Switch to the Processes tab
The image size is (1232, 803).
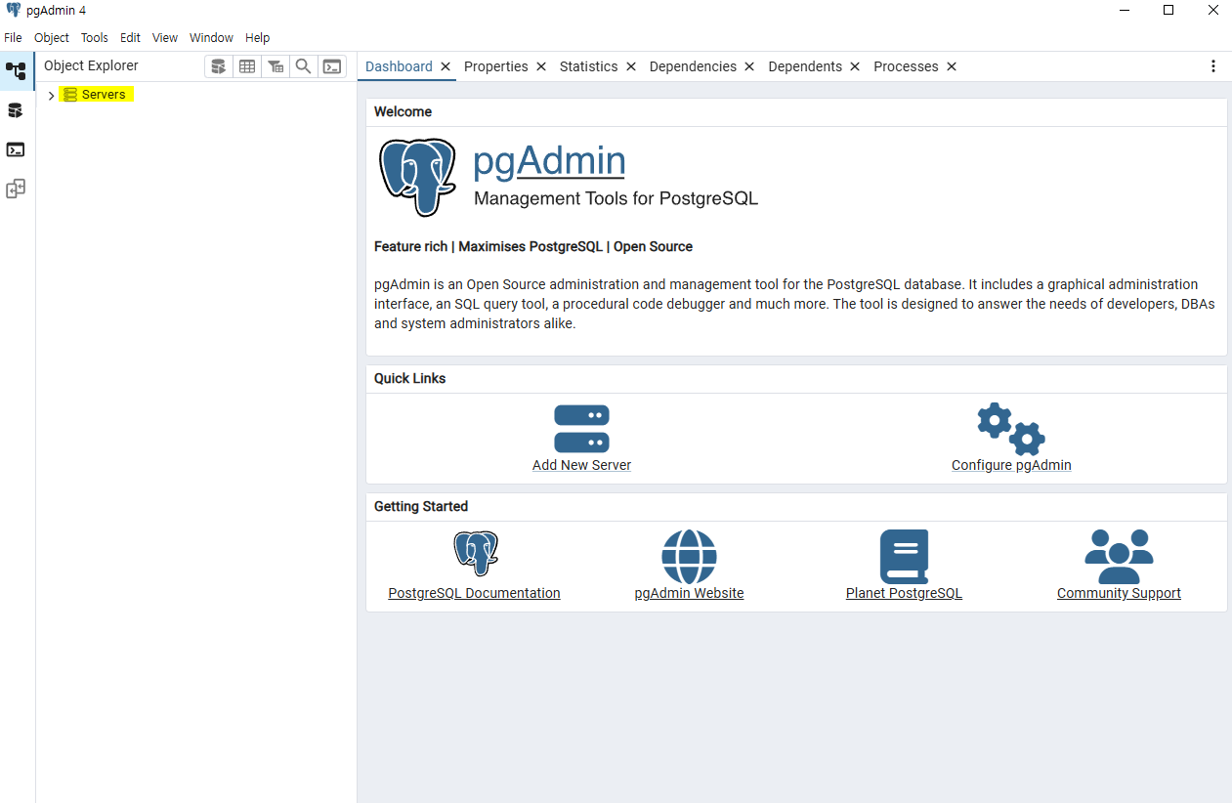pos(906,66)
